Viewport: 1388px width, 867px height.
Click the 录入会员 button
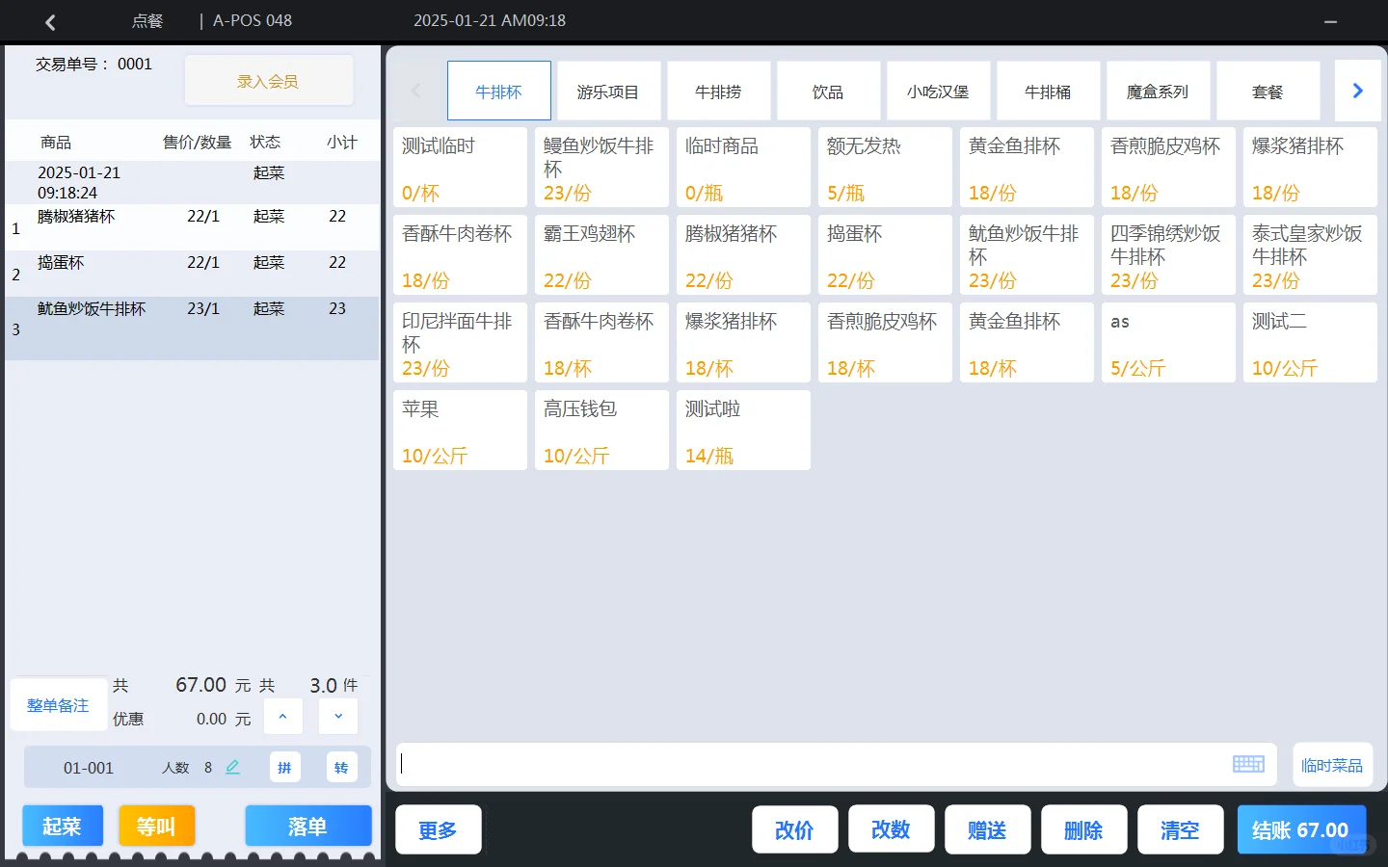pos(268,80)
